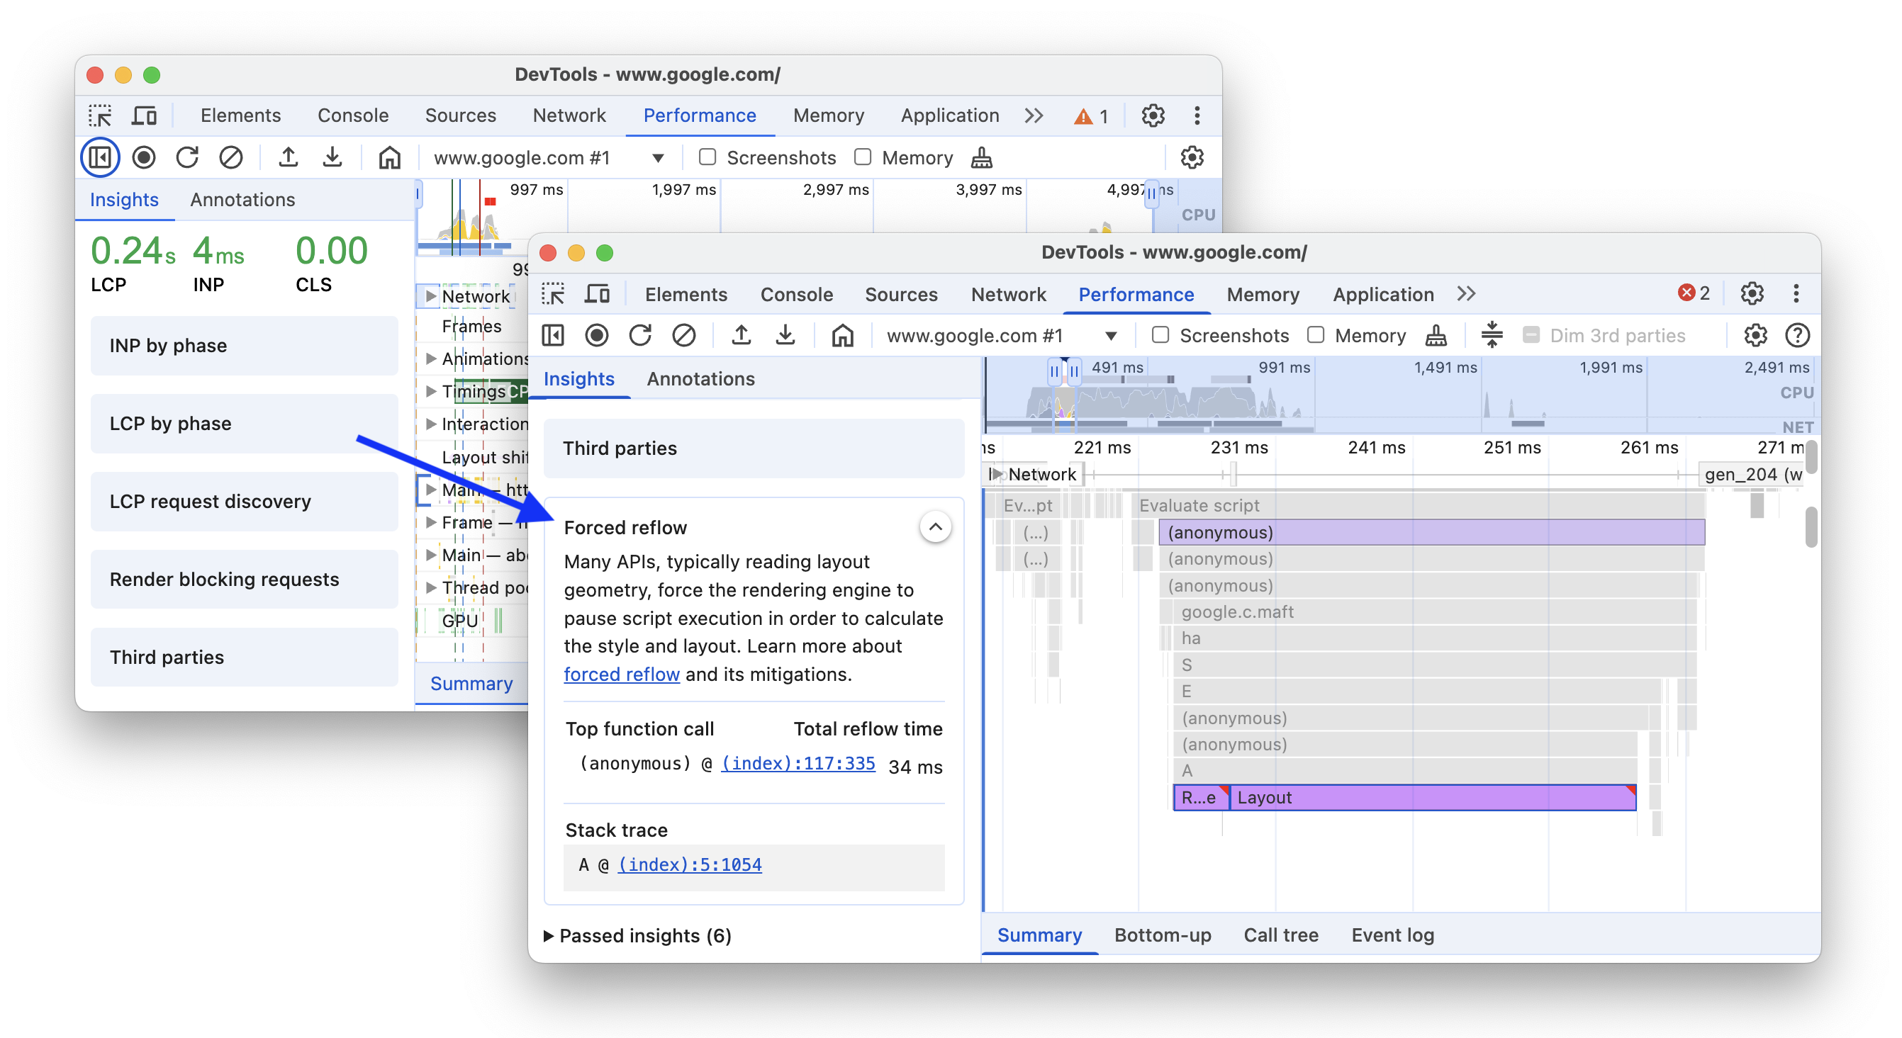
Task: Click the reload and profile icon
Action: pyautogui.click(x=640, y=335)
